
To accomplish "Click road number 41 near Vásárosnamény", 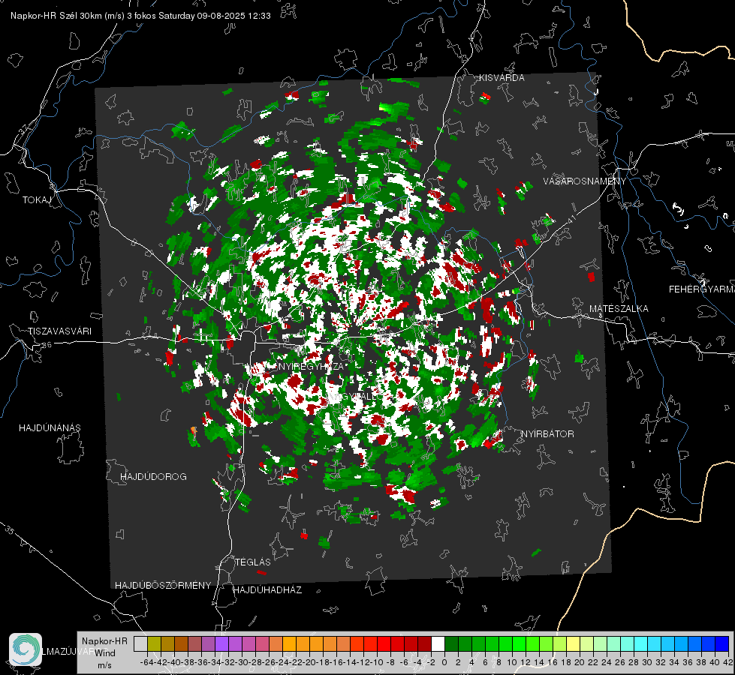I will pyautogui.click(x=571, y=219).
